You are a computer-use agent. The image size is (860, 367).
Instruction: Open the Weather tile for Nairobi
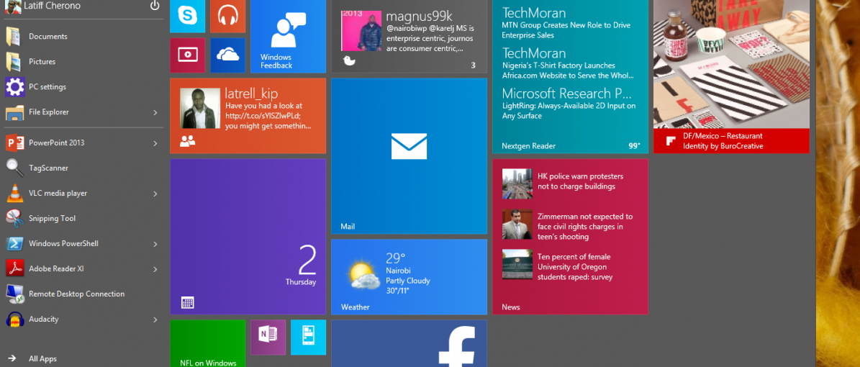[x=409, y=276]
